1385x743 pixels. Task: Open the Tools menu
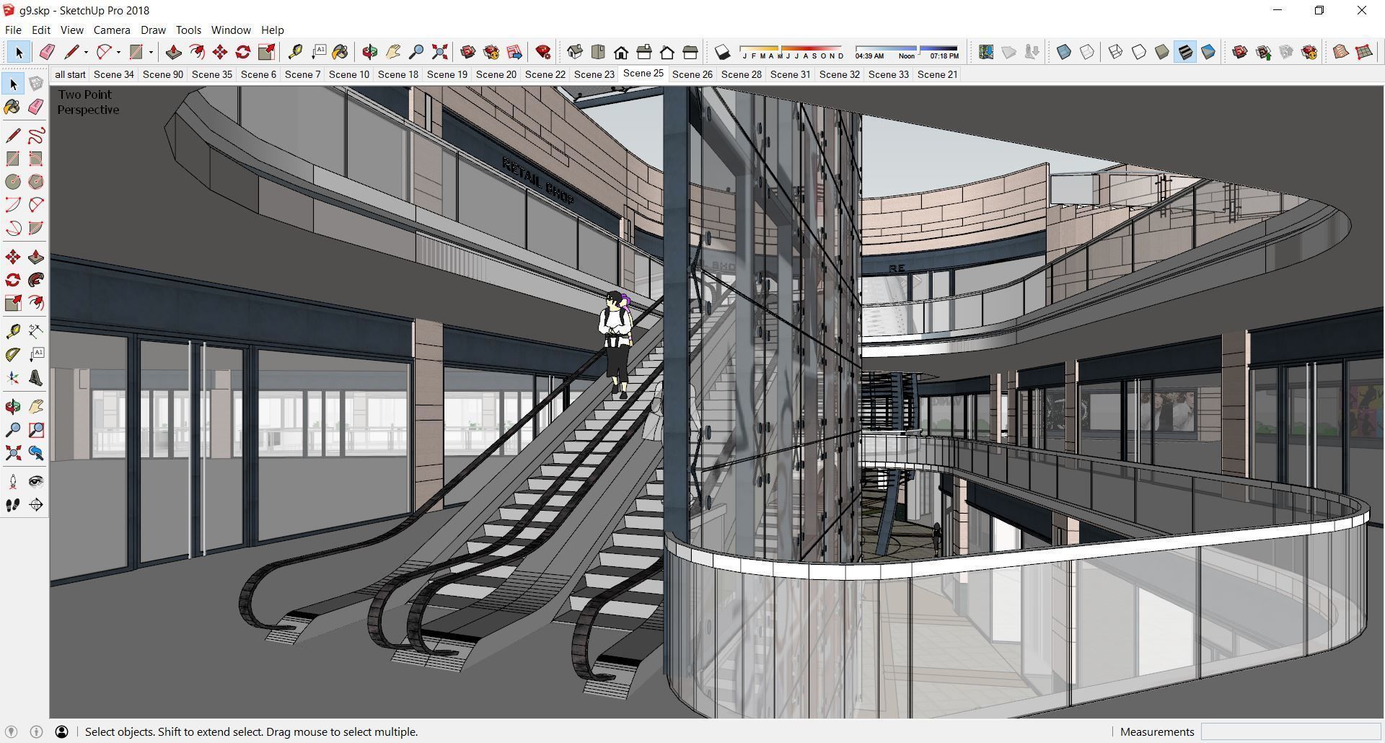[188, 30]
